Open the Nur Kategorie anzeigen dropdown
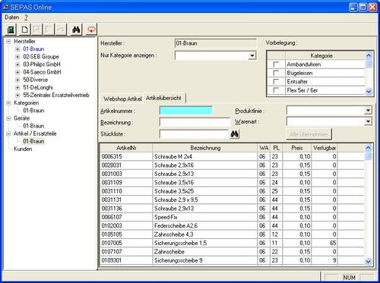This screenshot has width=380, height=283. pyautogui.click(x=252, y=55)
